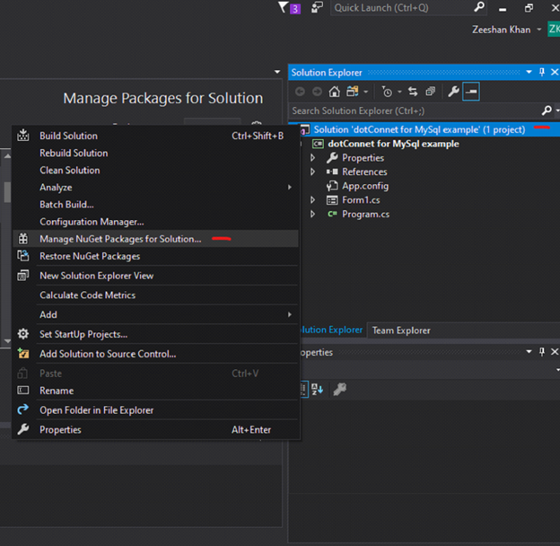The width and height of the screenshot is (560, 546).
Task: Click the Solution Explorer Home icon
Action: pos(334,92)
